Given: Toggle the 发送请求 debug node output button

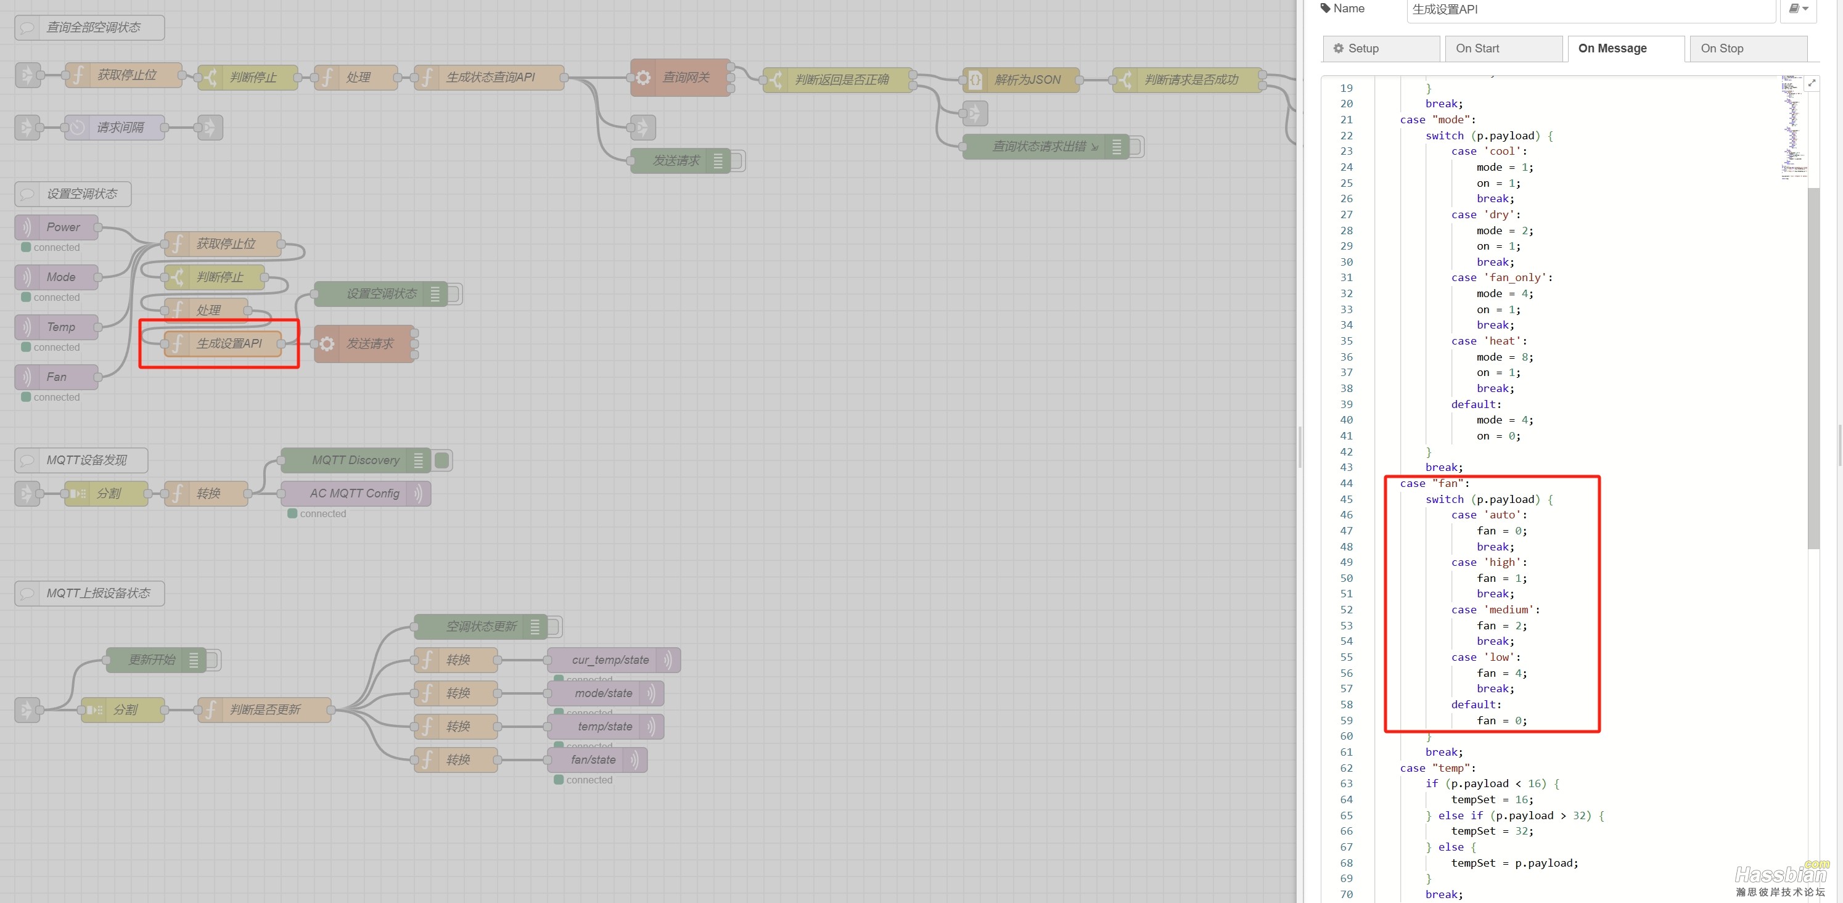Looking at the screenshot, I should pyautogui.click(x=737, y=161).
